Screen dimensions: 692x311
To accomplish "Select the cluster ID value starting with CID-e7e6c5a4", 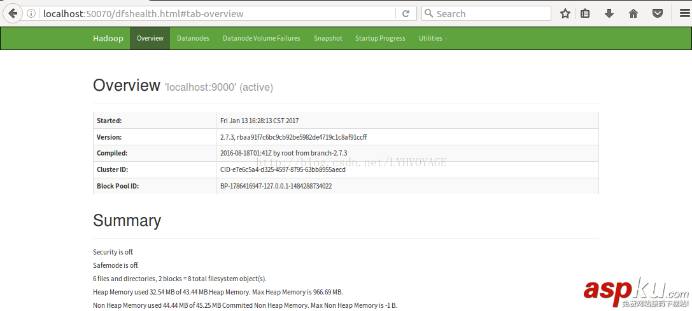I will [283, 169].
